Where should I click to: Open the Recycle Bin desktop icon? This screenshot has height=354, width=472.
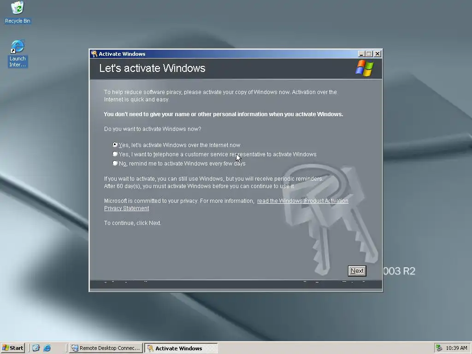18,12
